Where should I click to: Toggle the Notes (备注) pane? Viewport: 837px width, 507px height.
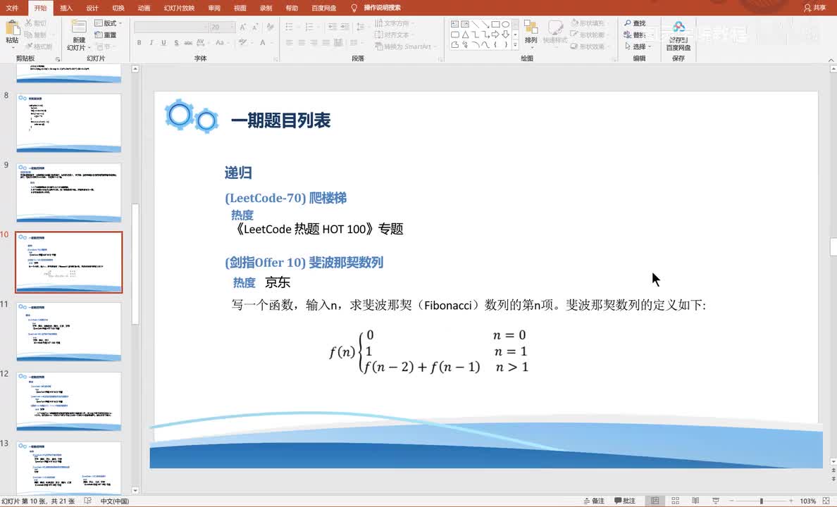point(594,501)
